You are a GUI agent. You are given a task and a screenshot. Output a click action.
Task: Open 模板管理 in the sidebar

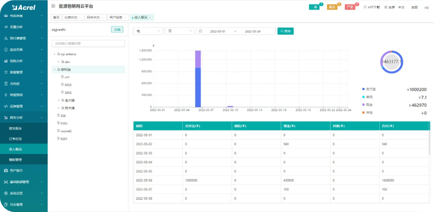point(15,160)
